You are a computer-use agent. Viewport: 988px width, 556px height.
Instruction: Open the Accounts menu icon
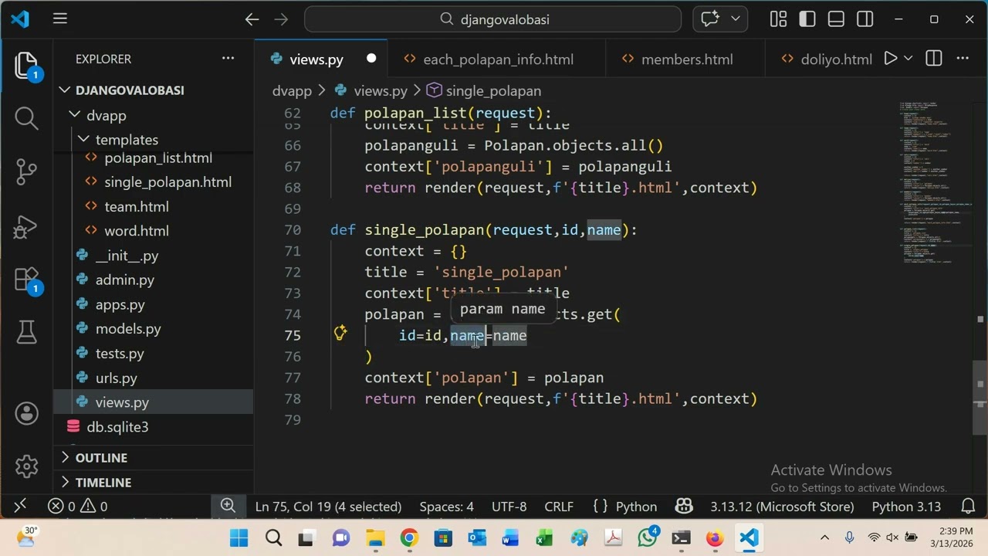[26, 413]
